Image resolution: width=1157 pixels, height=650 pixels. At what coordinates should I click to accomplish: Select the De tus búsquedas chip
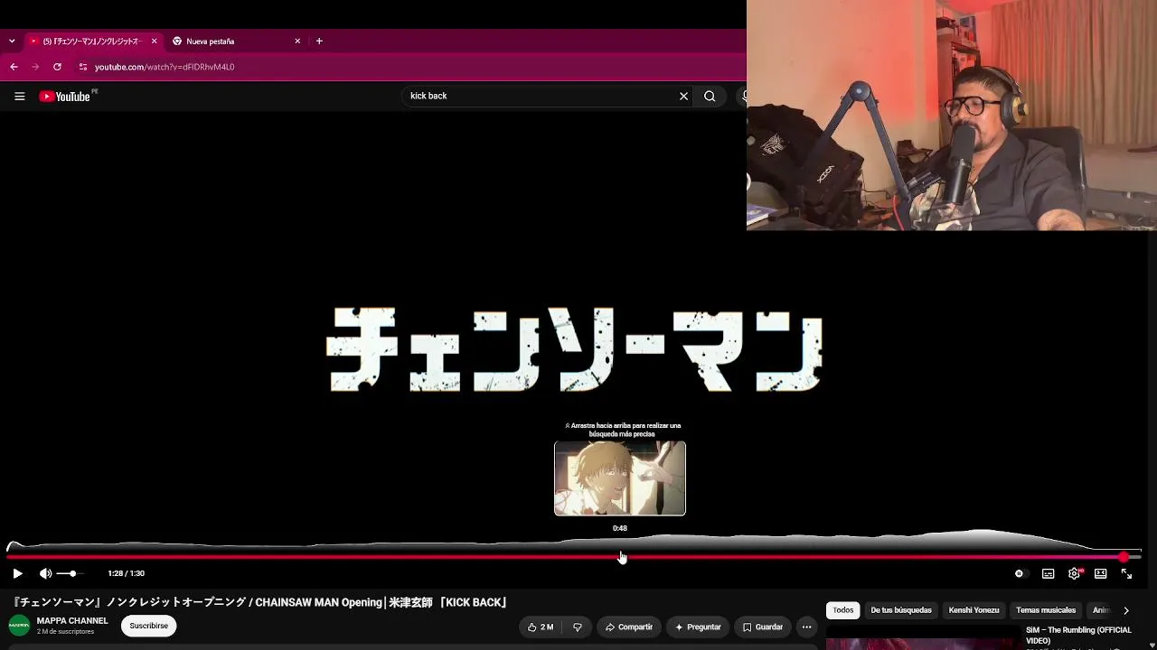(x=901, y=610)
